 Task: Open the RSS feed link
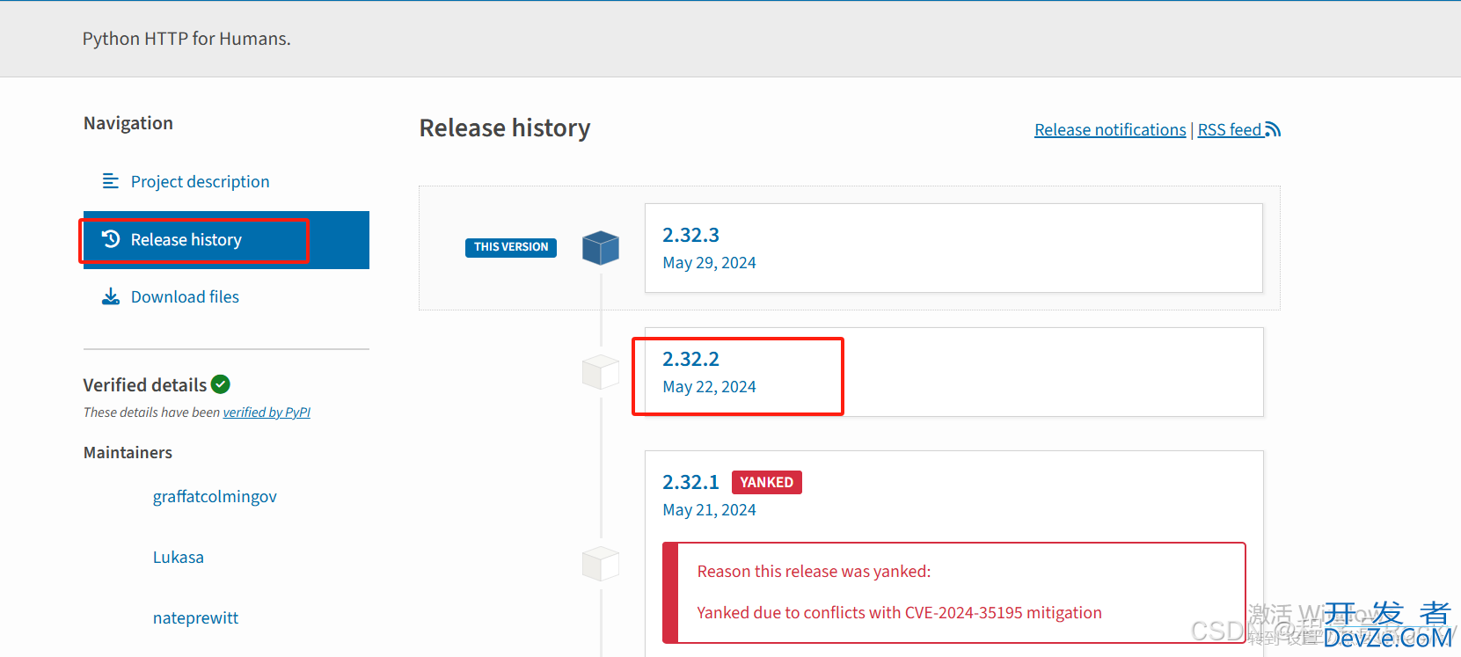(1238, 130)
